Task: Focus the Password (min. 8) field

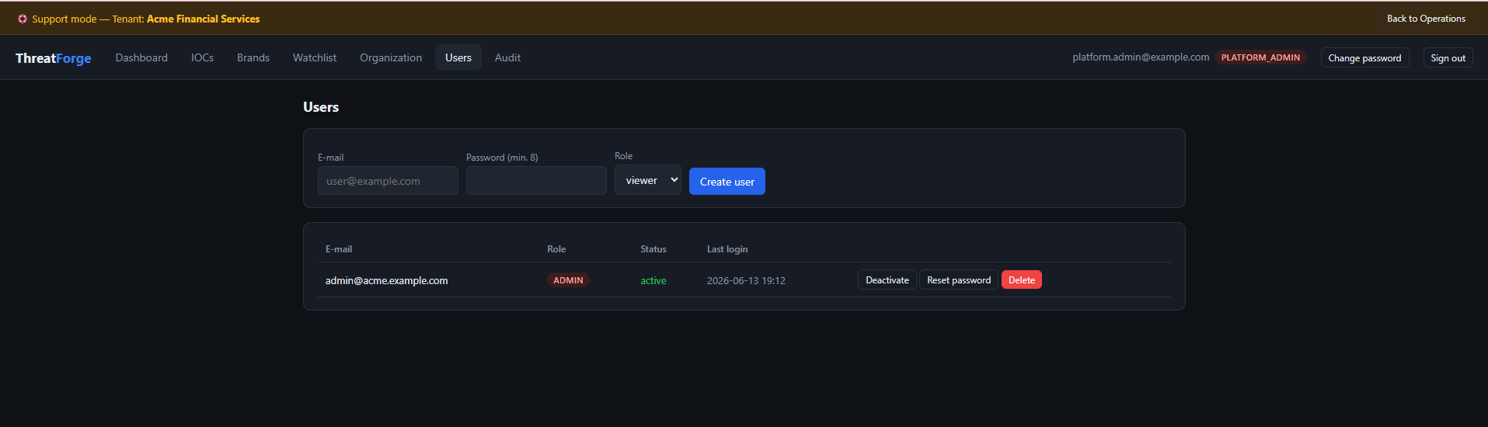Action: (536, 181)
